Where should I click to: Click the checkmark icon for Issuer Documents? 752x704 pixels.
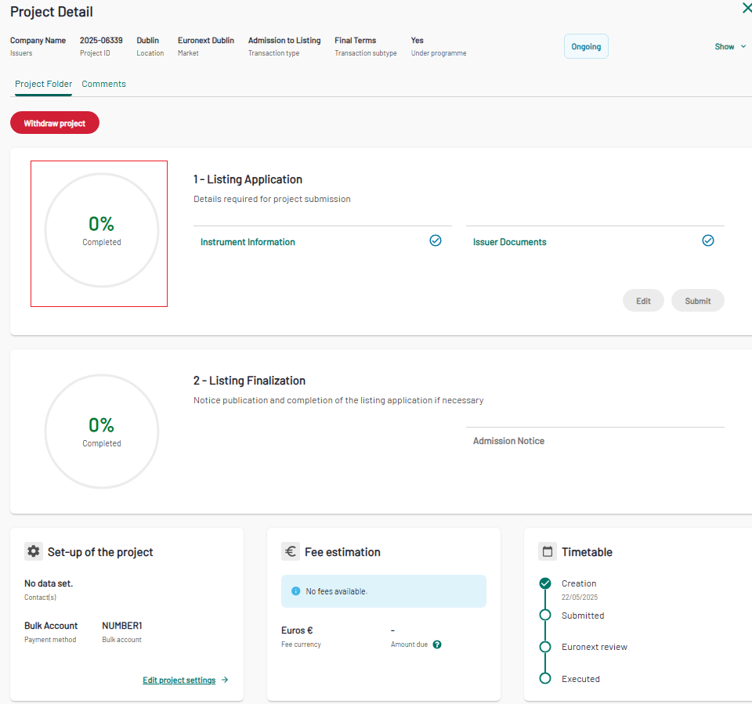[708, 241]
